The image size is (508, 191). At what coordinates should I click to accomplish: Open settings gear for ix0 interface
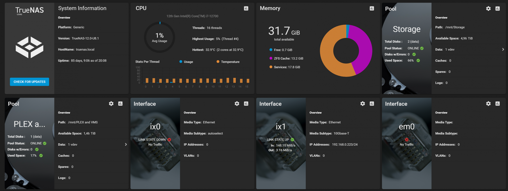237,104
